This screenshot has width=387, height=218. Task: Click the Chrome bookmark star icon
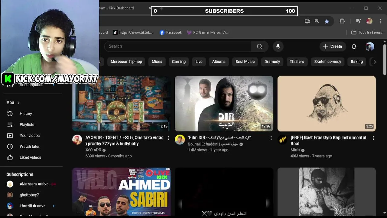click(x=327, y=21)
